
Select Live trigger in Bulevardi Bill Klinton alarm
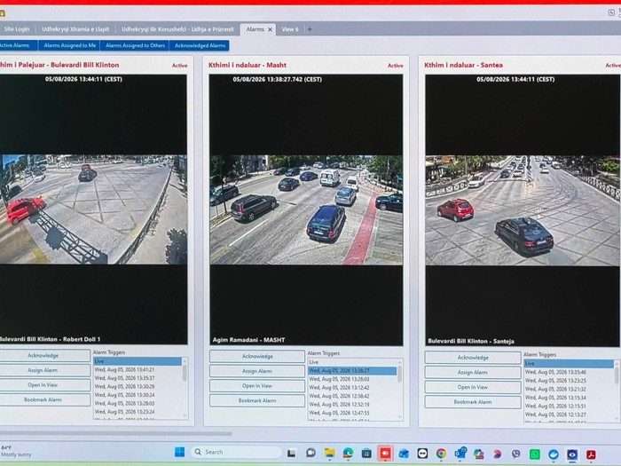pos(138,361)
